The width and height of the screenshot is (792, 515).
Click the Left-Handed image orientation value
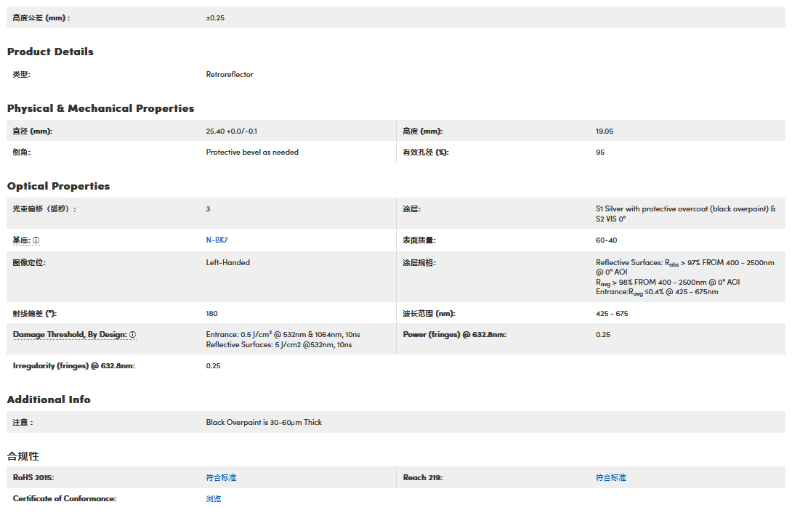[227, 263]
